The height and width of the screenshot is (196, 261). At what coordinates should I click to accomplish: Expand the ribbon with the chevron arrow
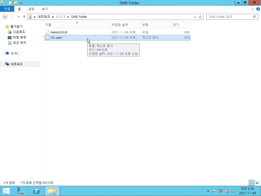tap(253, 9)
